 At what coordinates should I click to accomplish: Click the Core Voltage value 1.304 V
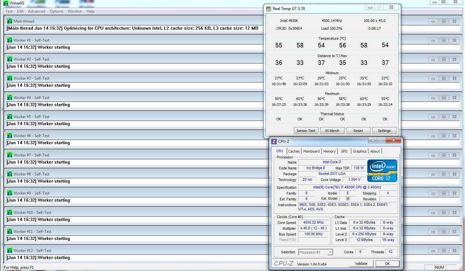(354, 180)
